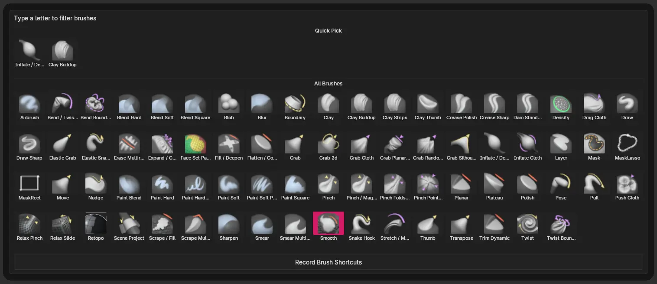
Task: Select the Paint Square brush
Action: [x=295, y=187]
